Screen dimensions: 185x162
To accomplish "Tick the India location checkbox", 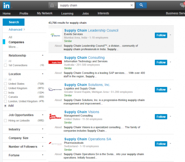I will pos(6,92).
